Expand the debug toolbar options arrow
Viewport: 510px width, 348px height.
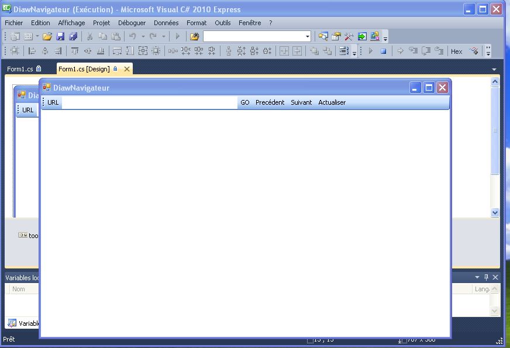[488, 51]
